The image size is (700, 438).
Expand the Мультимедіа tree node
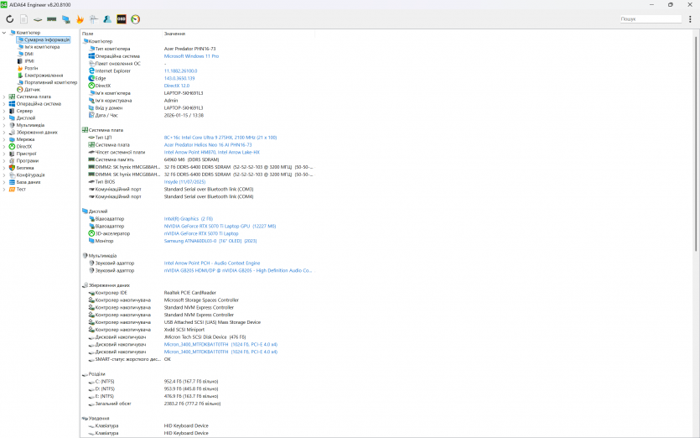[x=4, y=125]
